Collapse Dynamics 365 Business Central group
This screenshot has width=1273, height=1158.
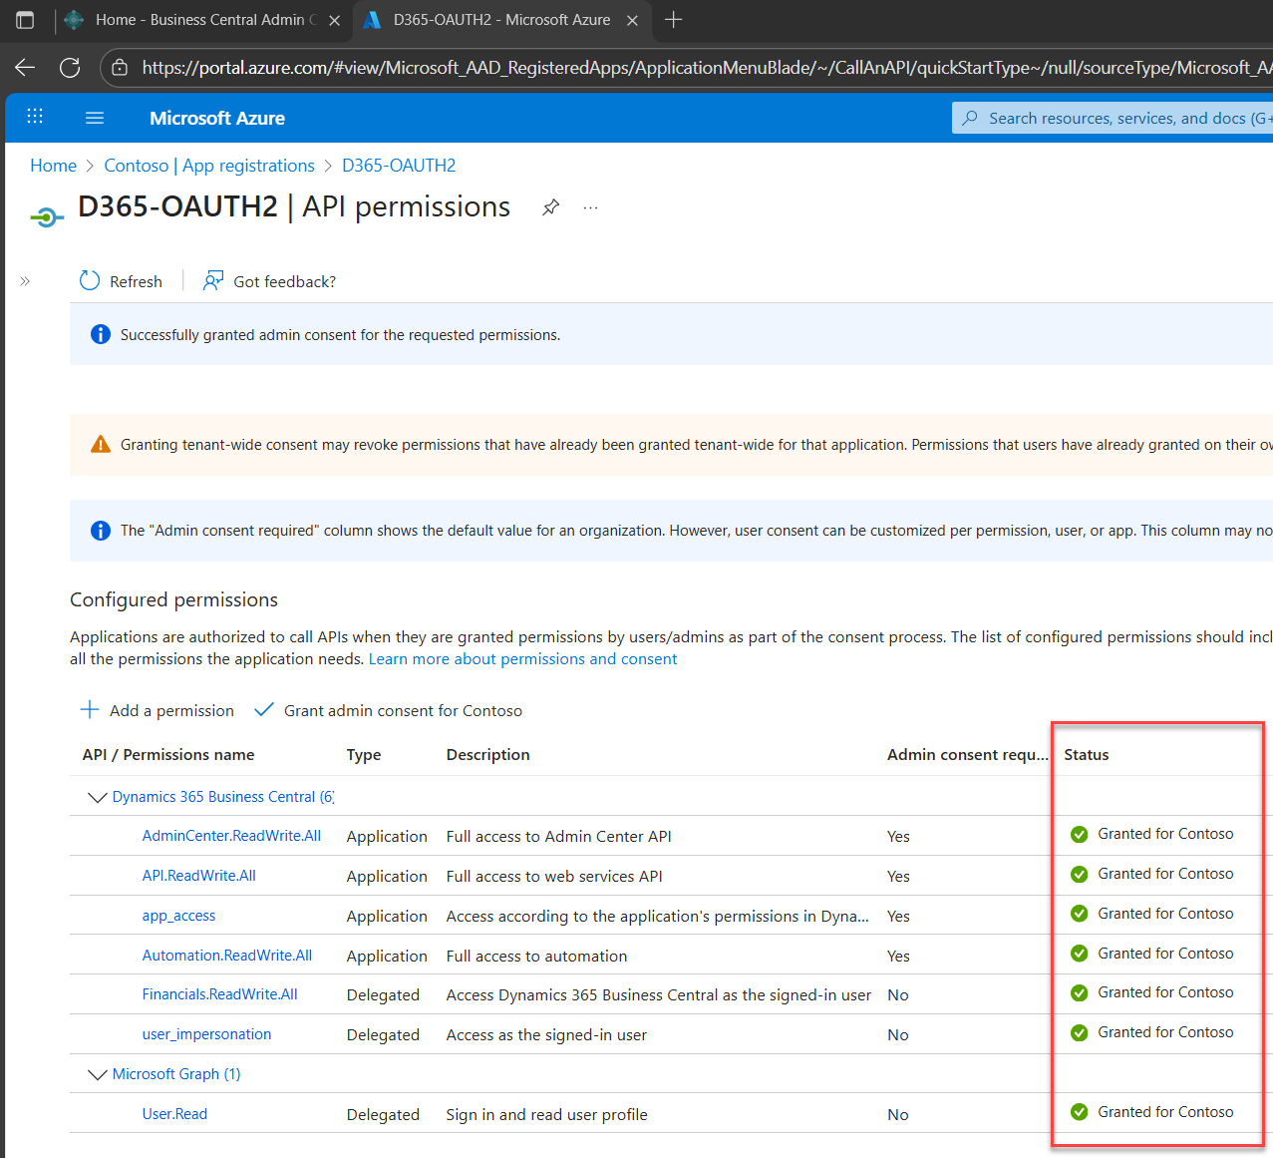point(98,797)
